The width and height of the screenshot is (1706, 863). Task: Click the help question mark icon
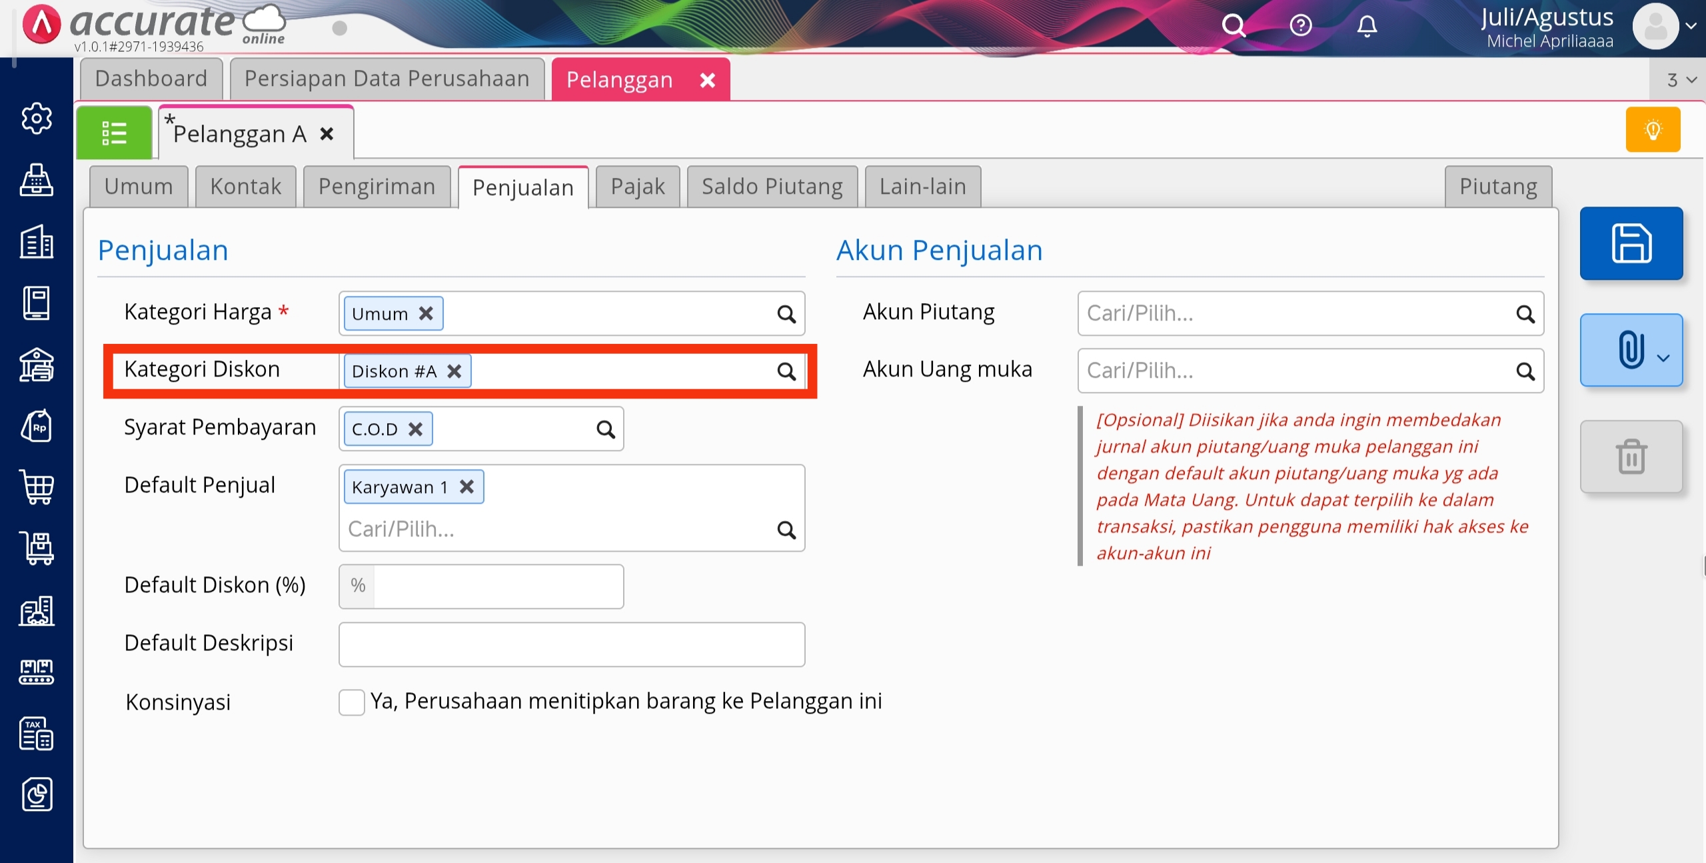coord(1300,27)
